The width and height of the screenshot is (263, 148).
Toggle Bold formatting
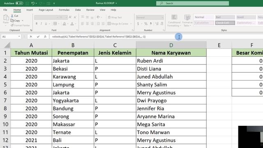pyautogui.click(x=37, y=24)
